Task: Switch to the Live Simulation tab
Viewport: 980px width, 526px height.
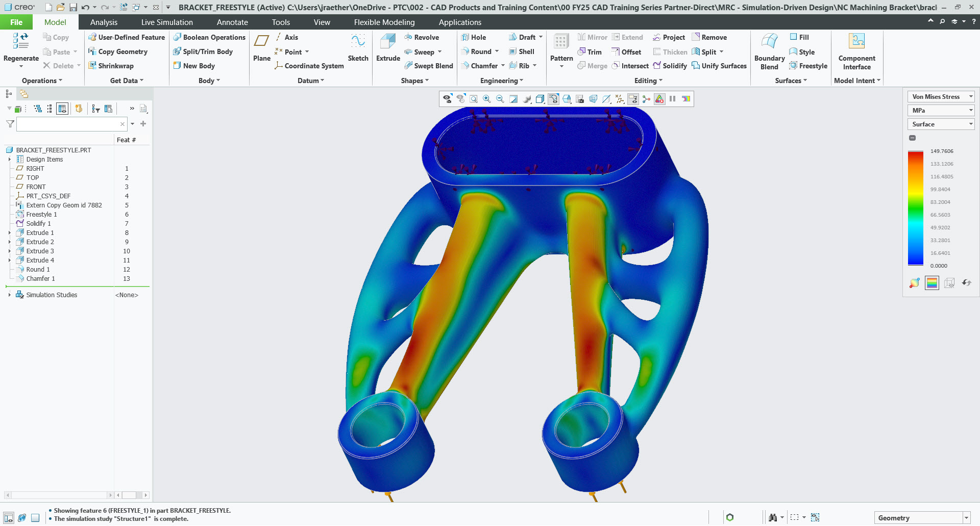Action: [167, 22]
